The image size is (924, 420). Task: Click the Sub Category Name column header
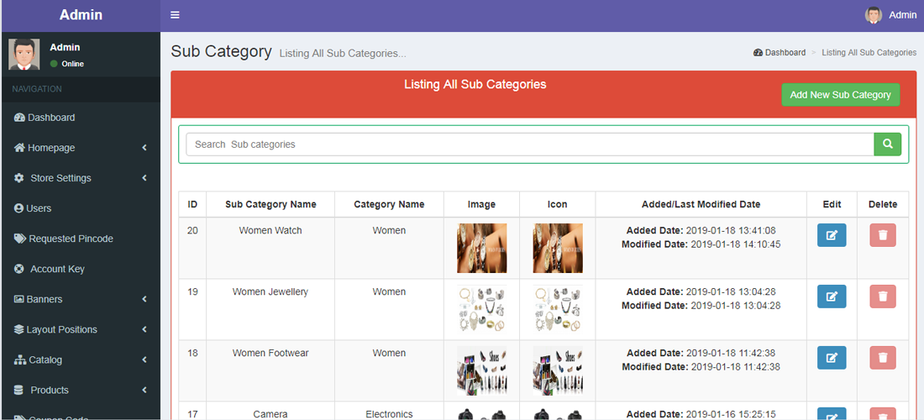tap(270, 204)
